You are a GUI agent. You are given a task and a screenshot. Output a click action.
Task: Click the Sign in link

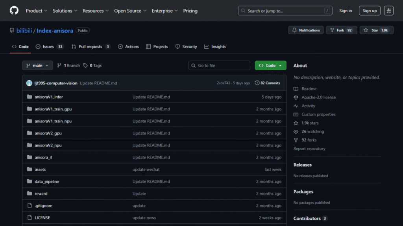(x=346, y=11)
